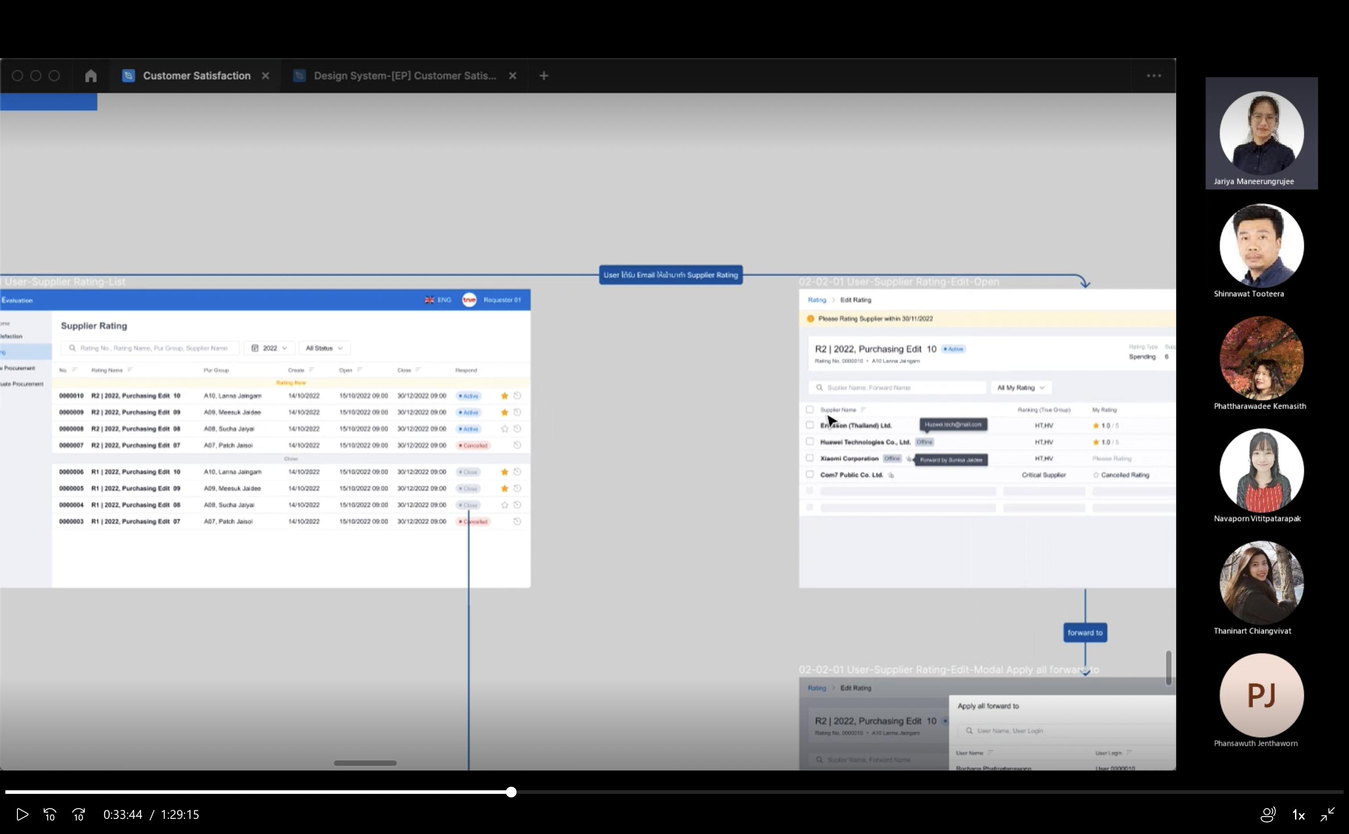The height and width of the screenshot is (834, 1349).
Task: Toggle the star for rating 0000005
Action: [x=504, y=488]
